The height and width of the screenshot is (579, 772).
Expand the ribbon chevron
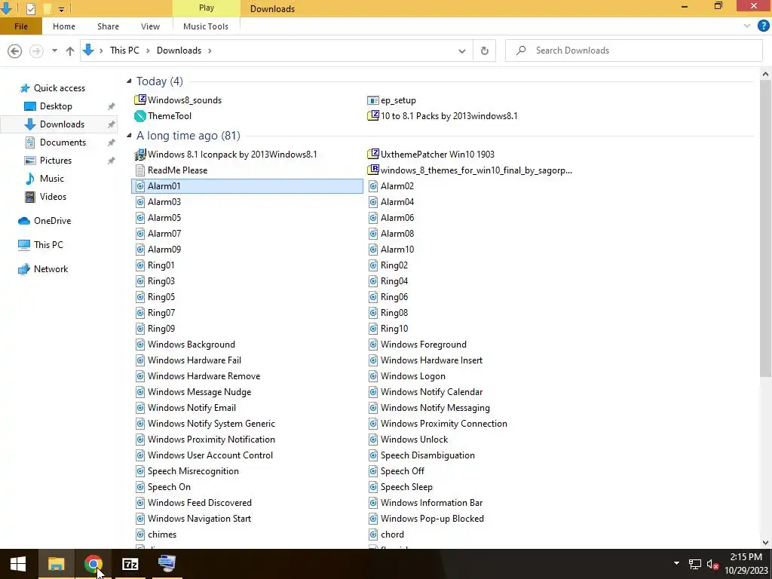[x=747, y=26]
